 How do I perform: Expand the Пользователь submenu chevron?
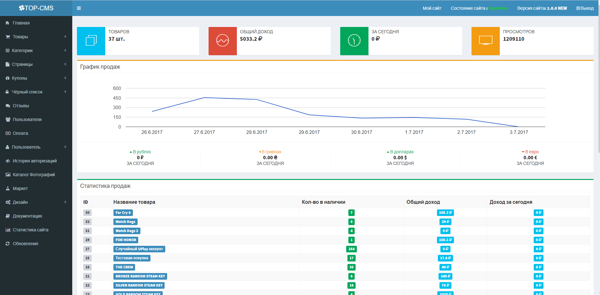click(65, 147)
